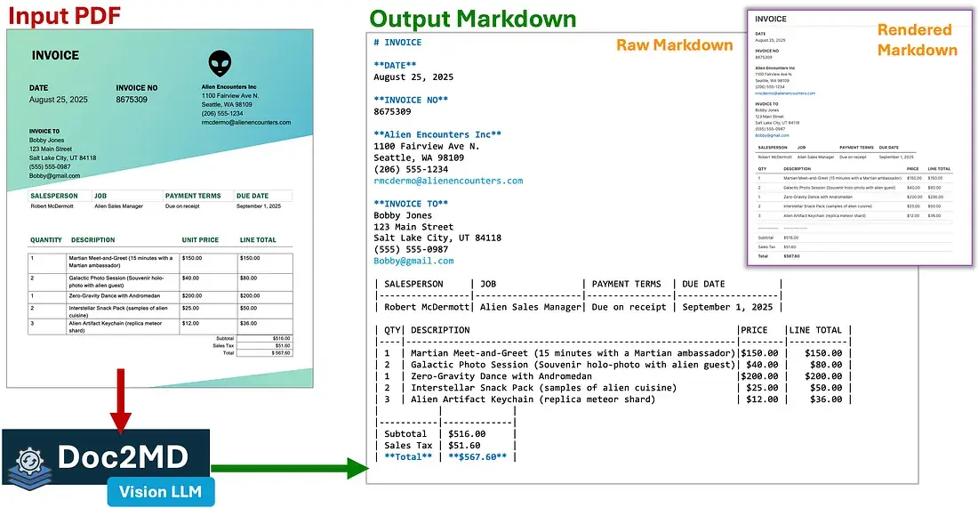Click the Rendered Markdown label

click(917, 40)
